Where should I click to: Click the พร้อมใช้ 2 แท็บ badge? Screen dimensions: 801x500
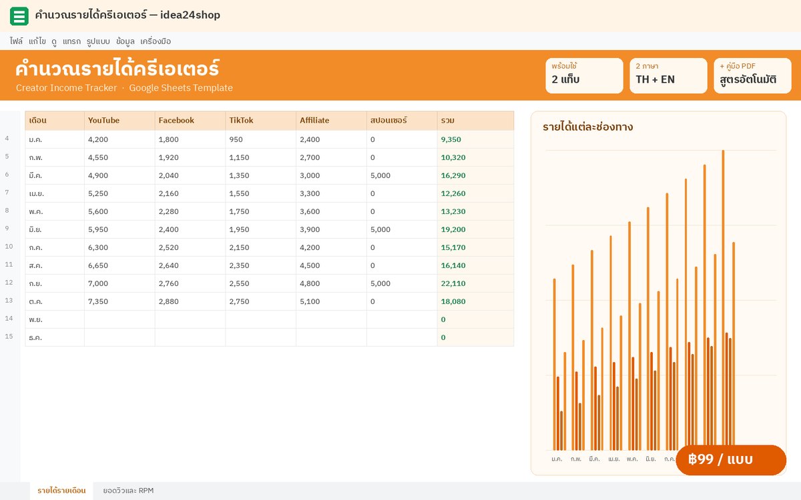584,75
